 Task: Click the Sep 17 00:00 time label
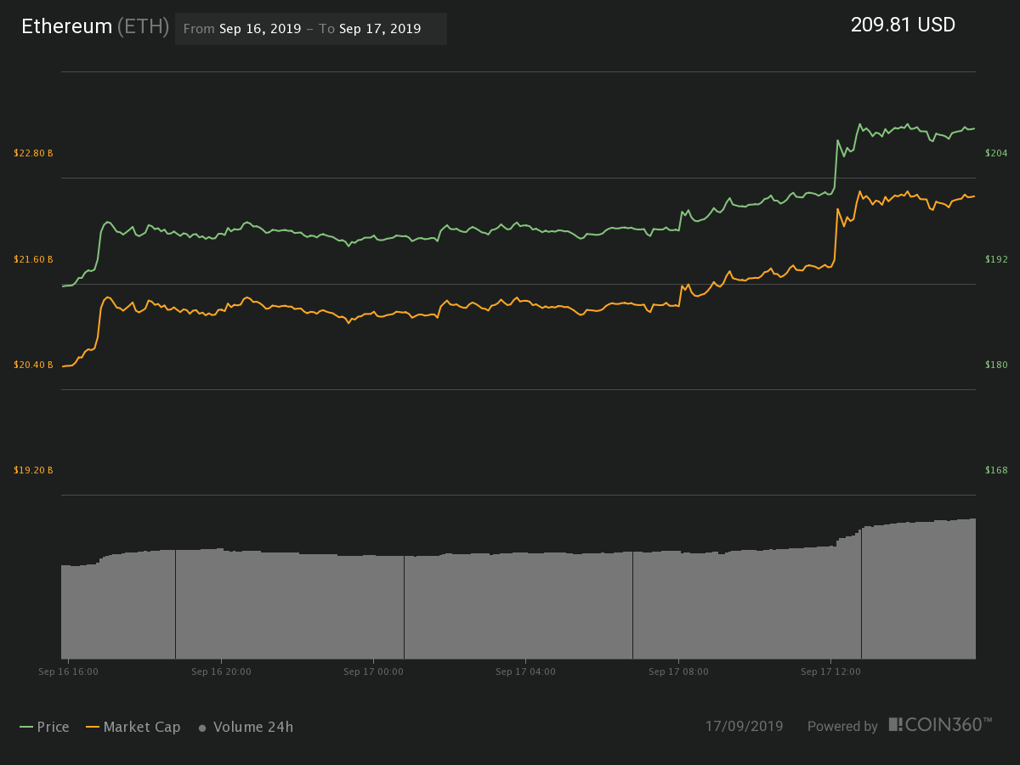click(373, 671)
